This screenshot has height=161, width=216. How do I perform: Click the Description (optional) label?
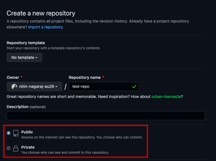[x=26, y=107]
